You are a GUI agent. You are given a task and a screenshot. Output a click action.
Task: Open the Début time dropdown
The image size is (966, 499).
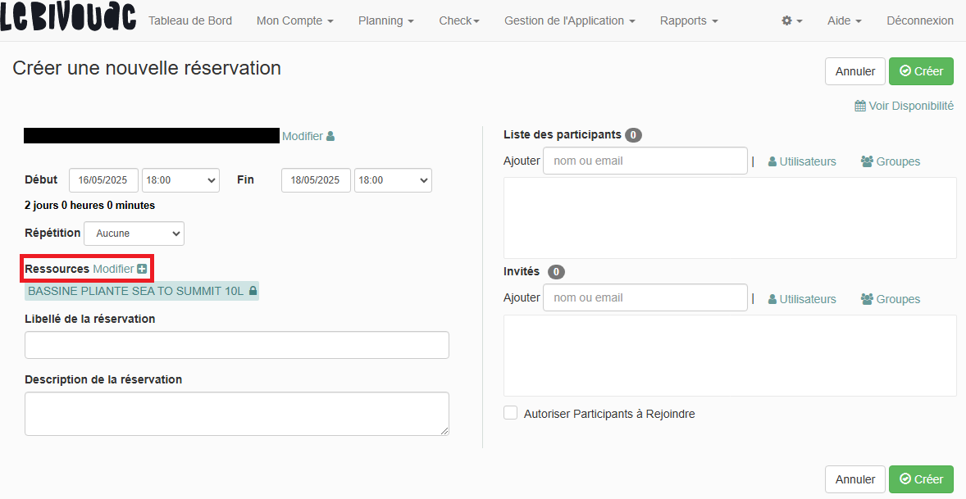click(180, 180)
